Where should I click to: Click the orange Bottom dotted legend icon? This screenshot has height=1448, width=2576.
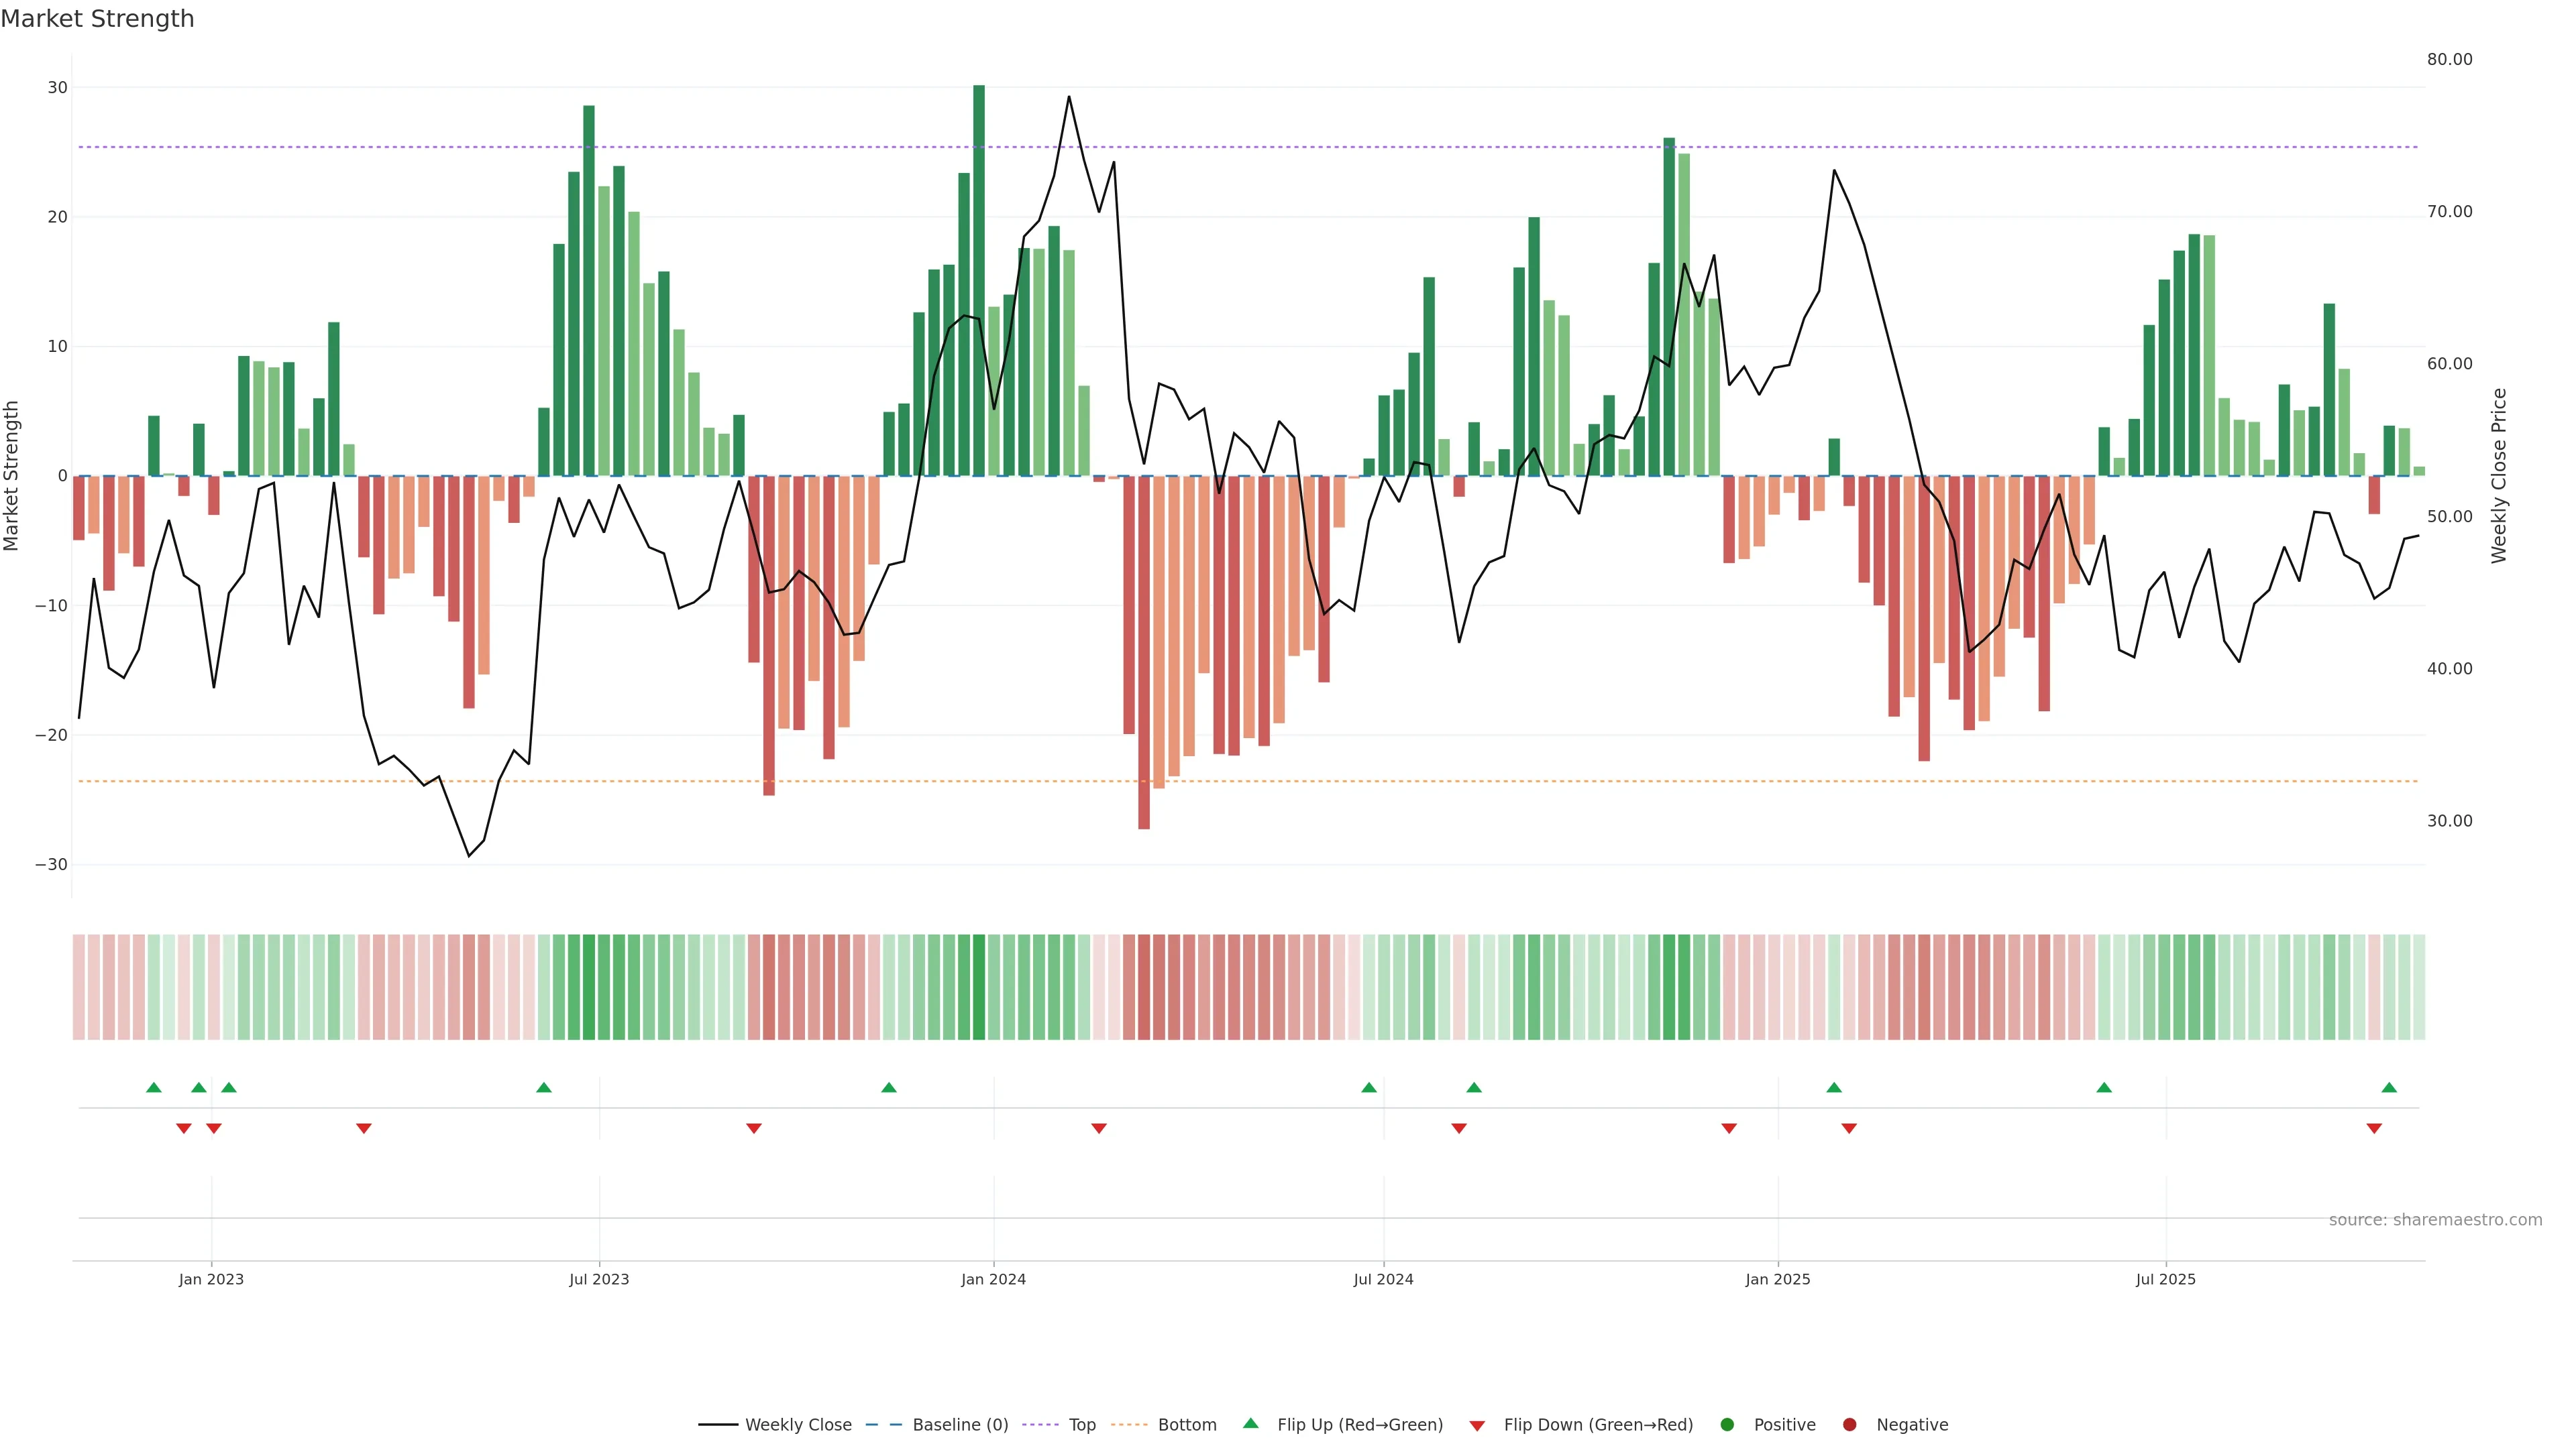coord(1129,1424)
